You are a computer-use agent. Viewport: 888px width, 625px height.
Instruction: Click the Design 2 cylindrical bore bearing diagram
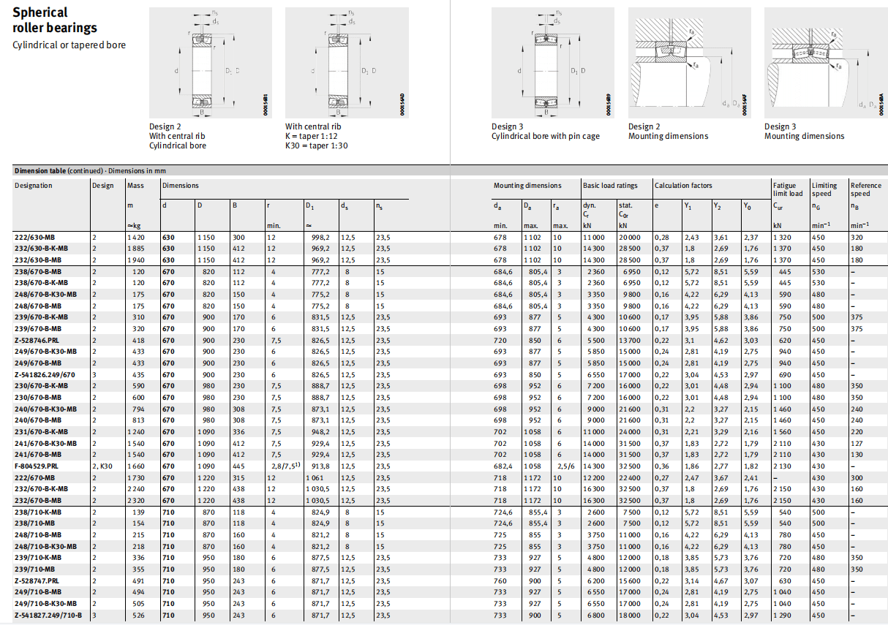208,63
